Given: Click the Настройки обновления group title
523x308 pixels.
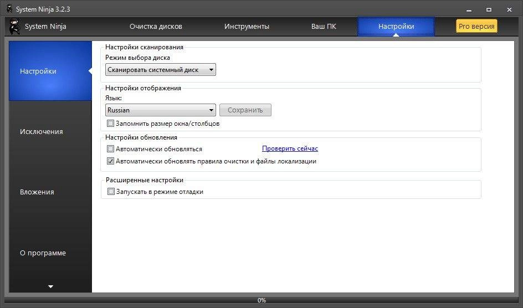Looking at the screenshot, I should coord(141,137).
